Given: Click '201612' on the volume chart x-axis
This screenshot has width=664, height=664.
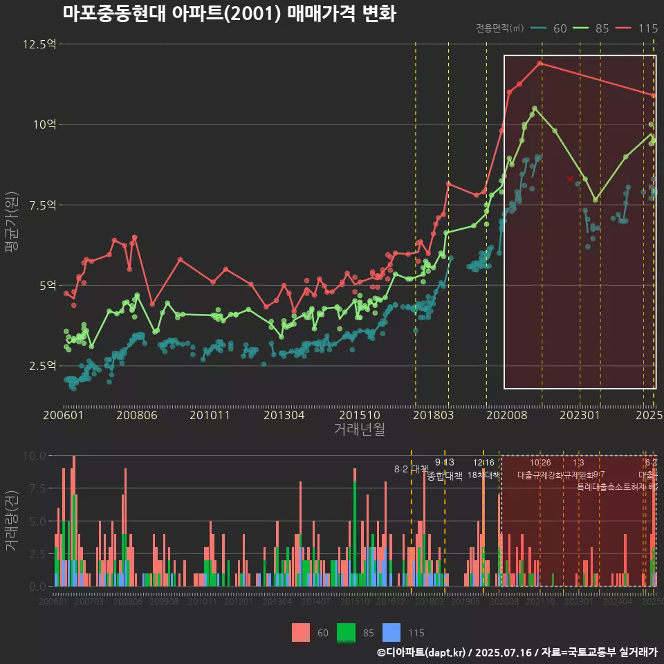Looking at the screenshot, I should pyautogui.click(x=390, y=601).
